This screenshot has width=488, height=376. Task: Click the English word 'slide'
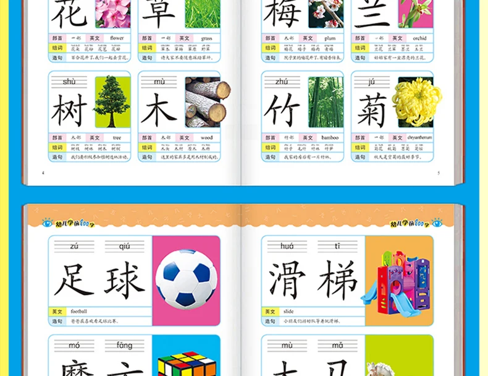tap(288, 312)
